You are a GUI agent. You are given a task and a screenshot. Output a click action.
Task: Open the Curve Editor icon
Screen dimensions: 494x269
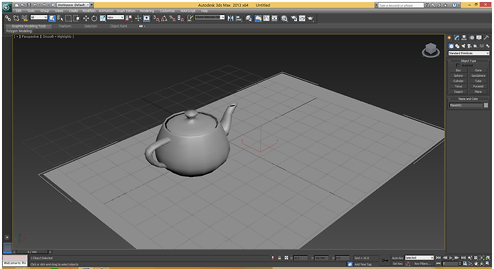(266, 19)
